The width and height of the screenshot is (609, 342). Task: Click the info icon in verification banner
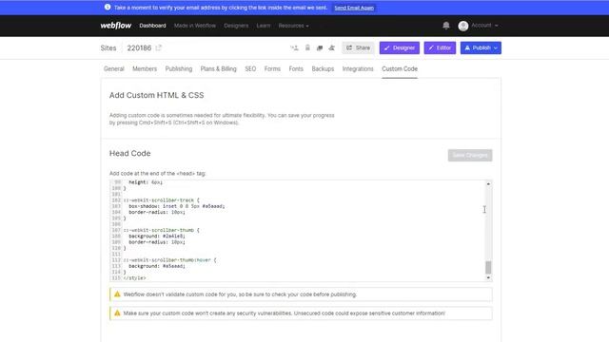(x=108, y=8)
